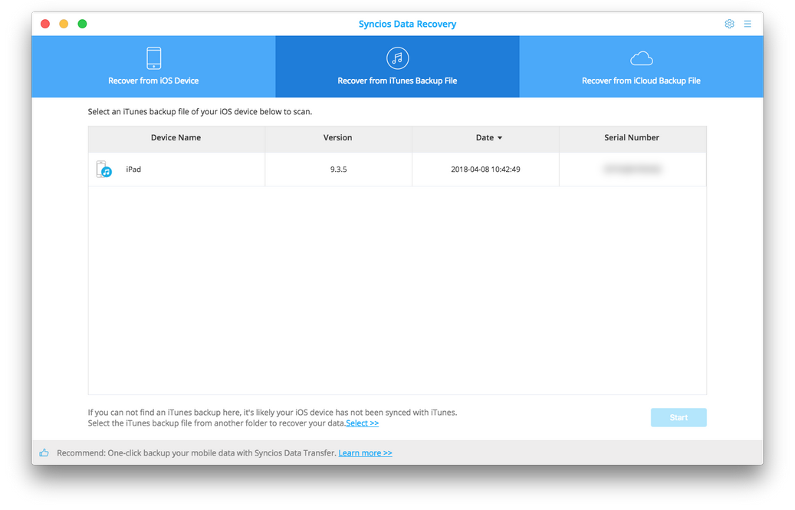795x510 pixels.
Task: Open the settings gear icon
Action: click(729, 24)
